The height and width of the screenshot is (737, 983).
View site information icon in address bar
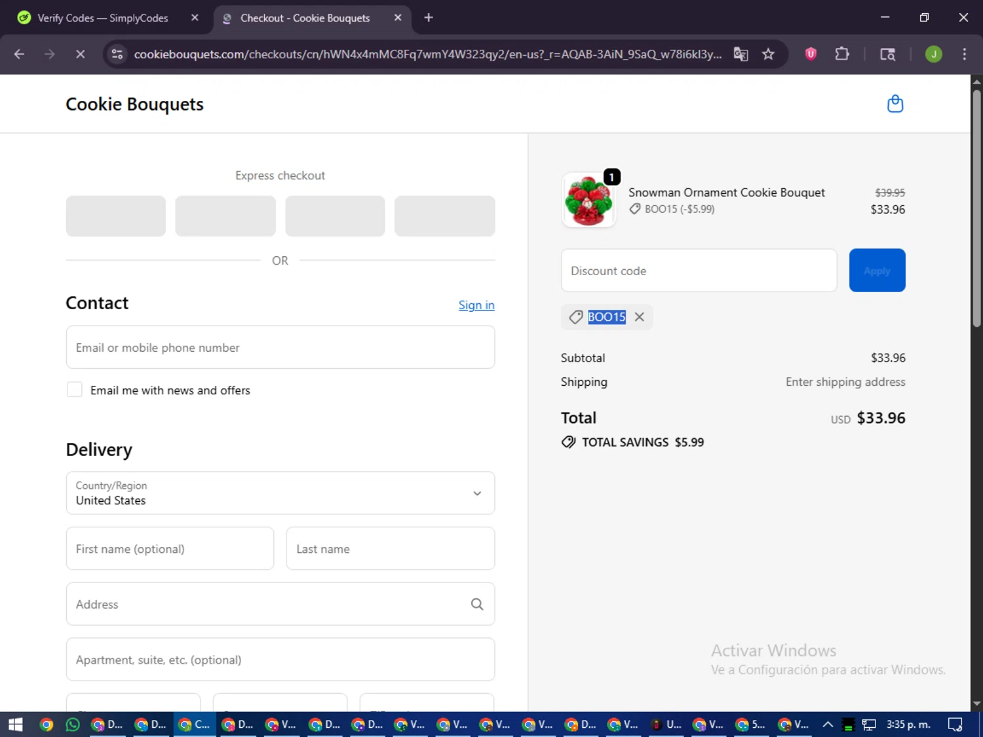click(x=117, y=54)
